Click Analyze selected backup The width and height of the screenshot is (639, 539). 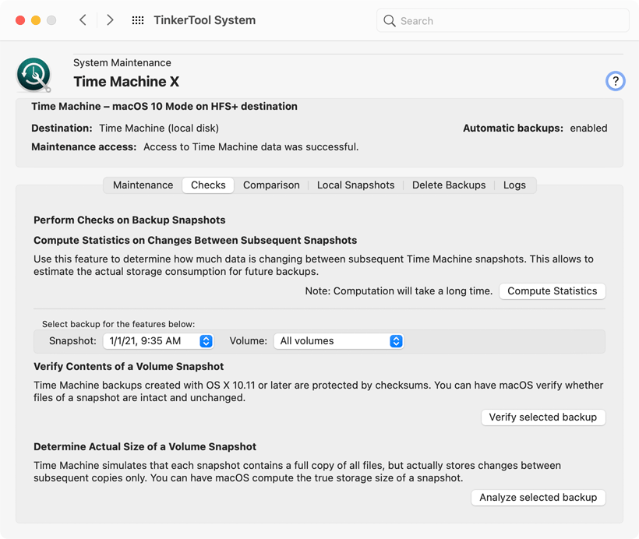coord(538,498)
